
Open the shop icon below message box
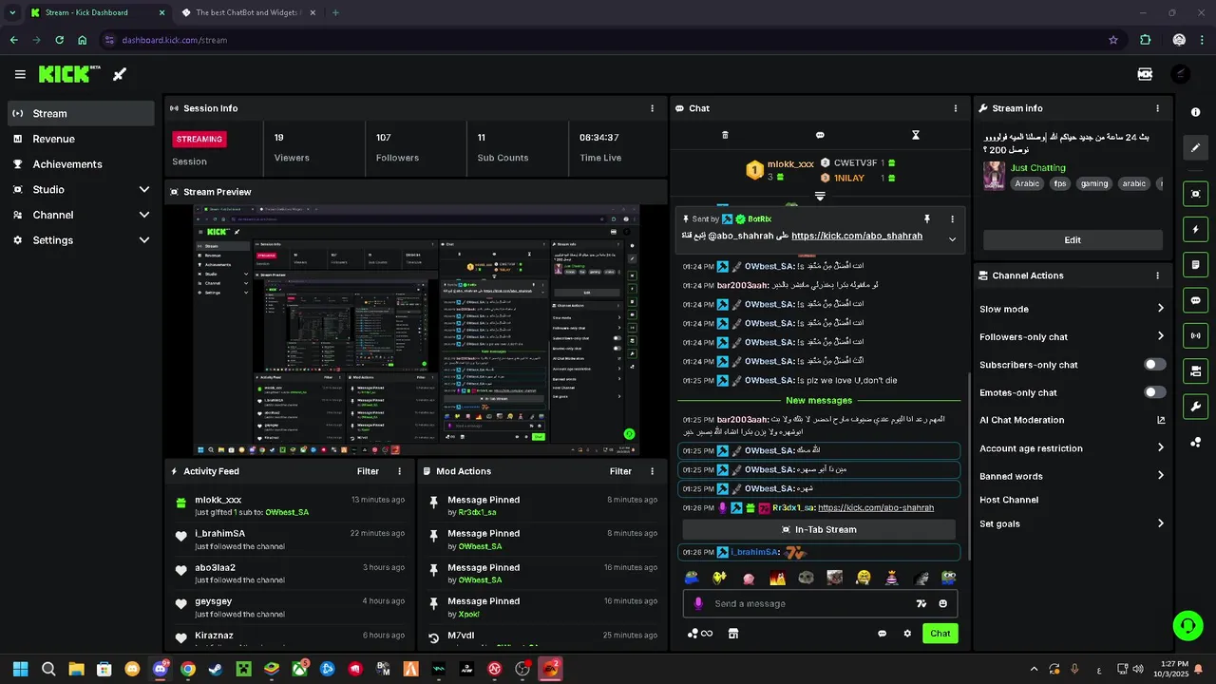pos(732,634)
